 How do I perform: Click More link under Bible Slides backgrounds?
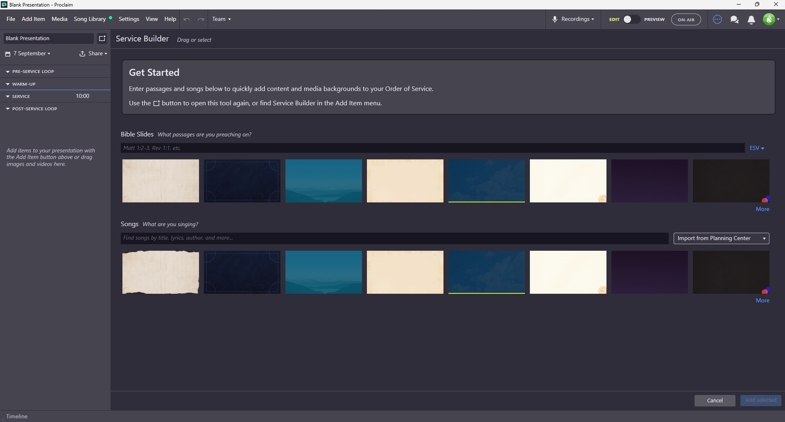pyautogui.click(x=762, y=209)
